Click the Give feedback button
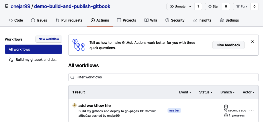Viewport: 263px width, 132px height. (228, 45)
